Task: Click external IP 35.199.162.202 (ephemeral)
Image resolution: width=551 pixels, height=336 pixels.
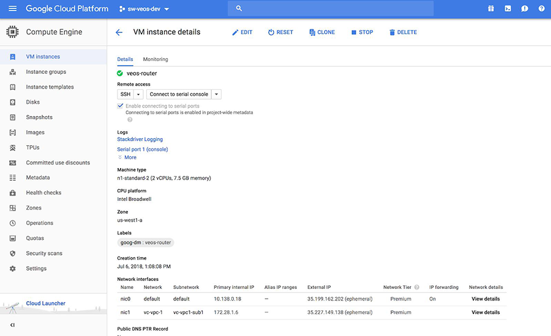Action: point(340,299)
